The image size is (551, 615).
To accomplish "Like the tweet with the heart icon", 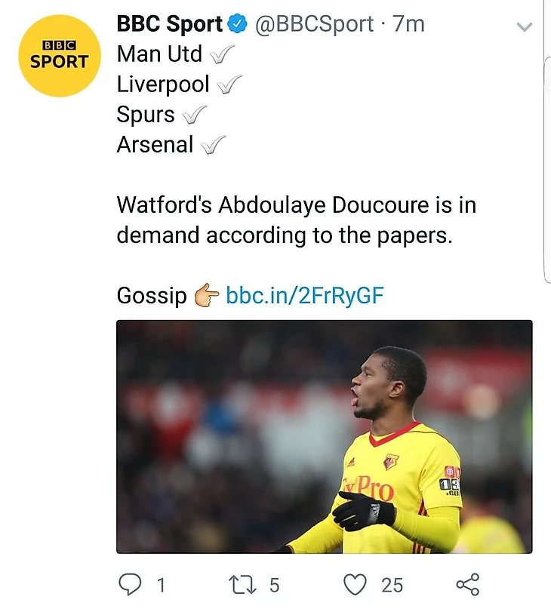I will coord(355,584).
